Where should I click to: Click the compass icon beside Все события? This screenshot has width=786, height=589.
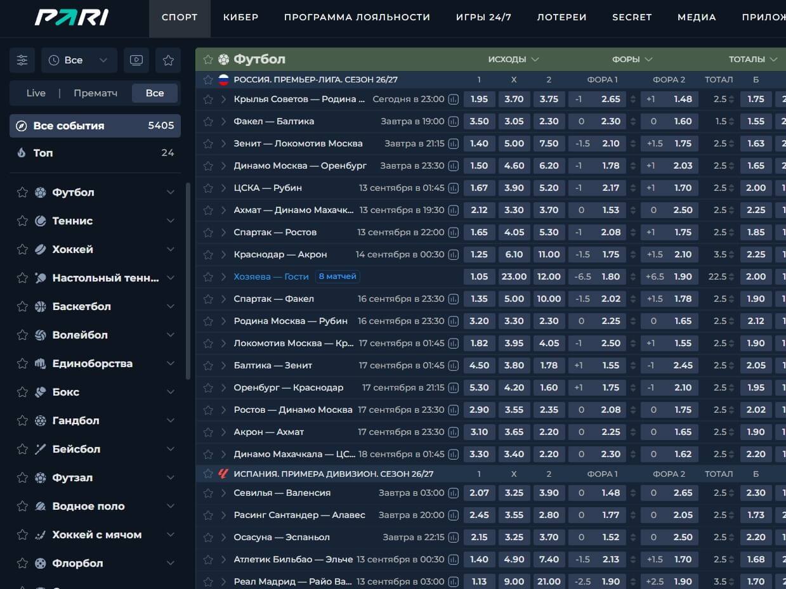pyautogui.click(x=22, y=126)
